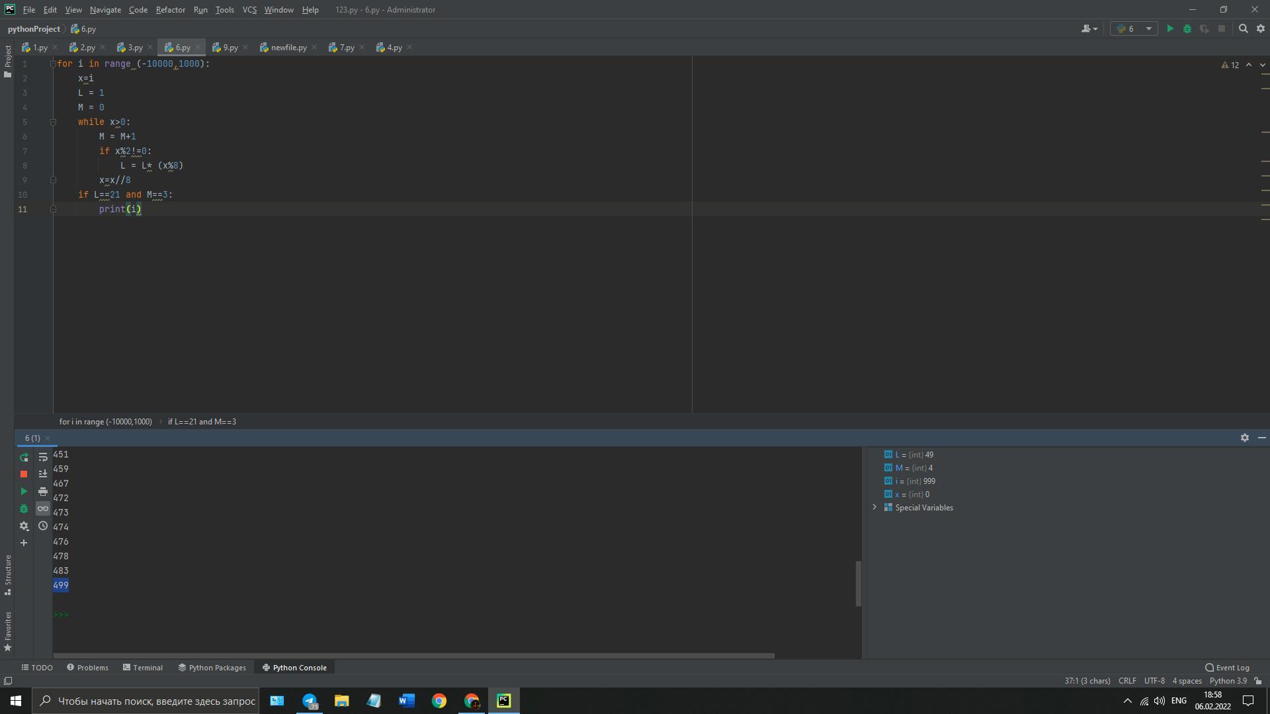Click the print console output icon

43,492
